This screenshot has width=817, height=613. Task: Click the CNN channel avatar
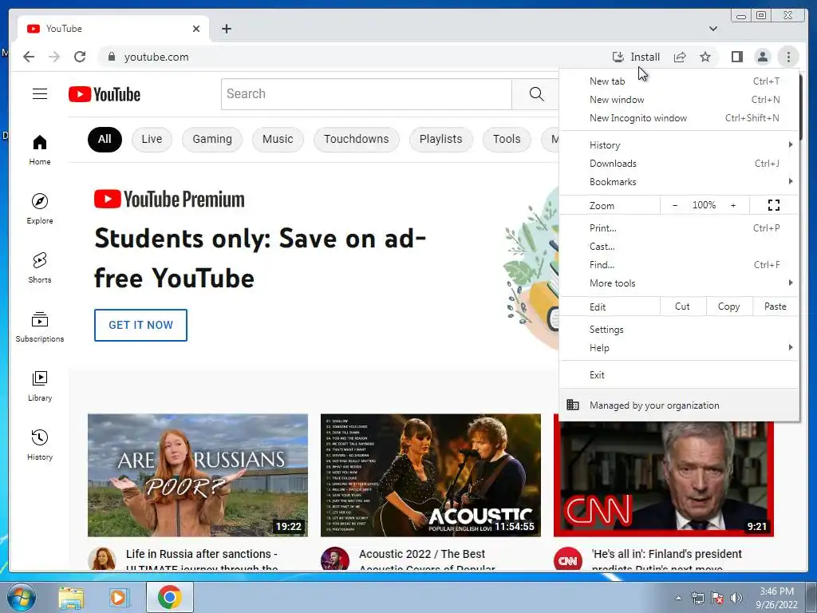pos(567,560)
